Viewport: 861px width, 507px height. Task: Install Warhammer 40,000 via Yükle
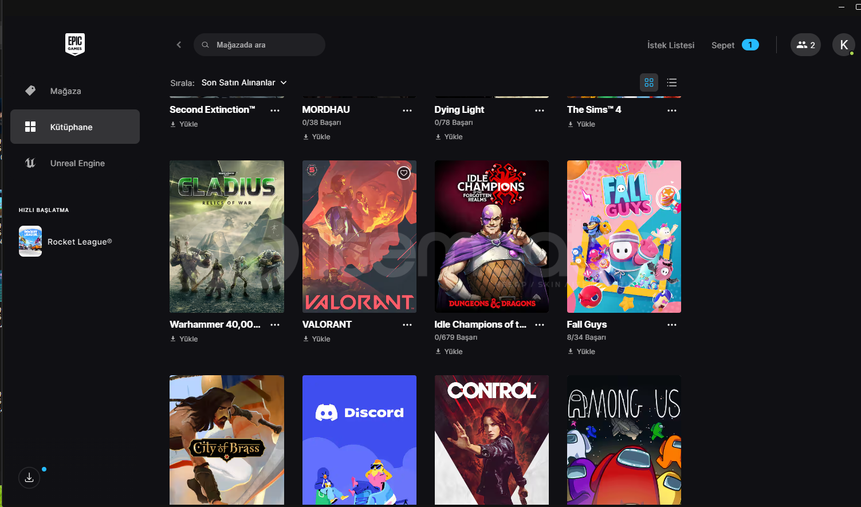(x=184, y=339)
